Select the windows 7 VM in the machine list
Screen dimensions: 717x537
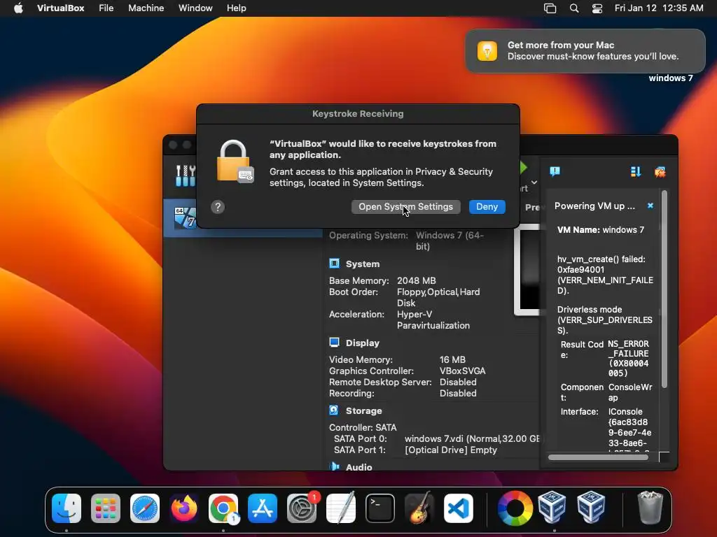click(243, 218)
